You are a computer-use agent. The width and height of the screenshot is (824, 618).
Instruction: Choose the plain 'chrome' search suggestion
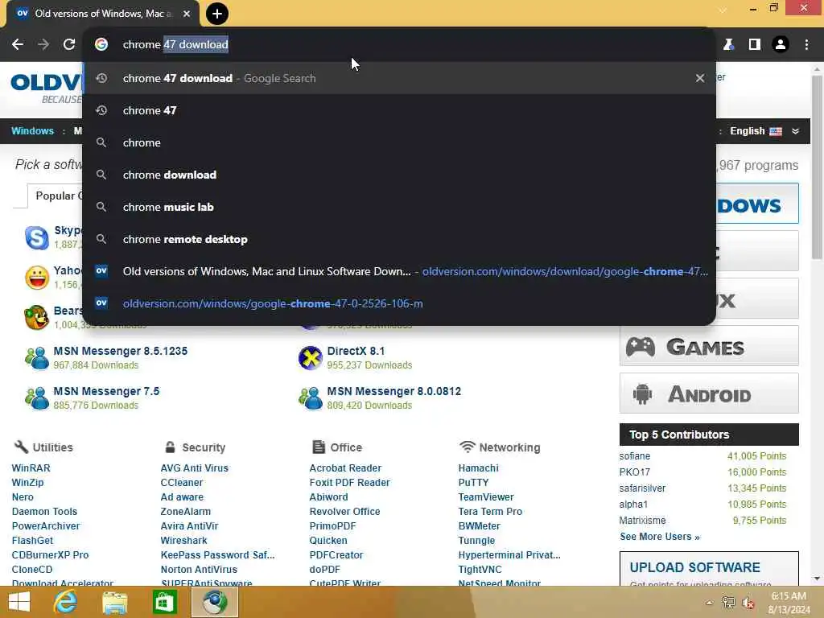(399, 142)
